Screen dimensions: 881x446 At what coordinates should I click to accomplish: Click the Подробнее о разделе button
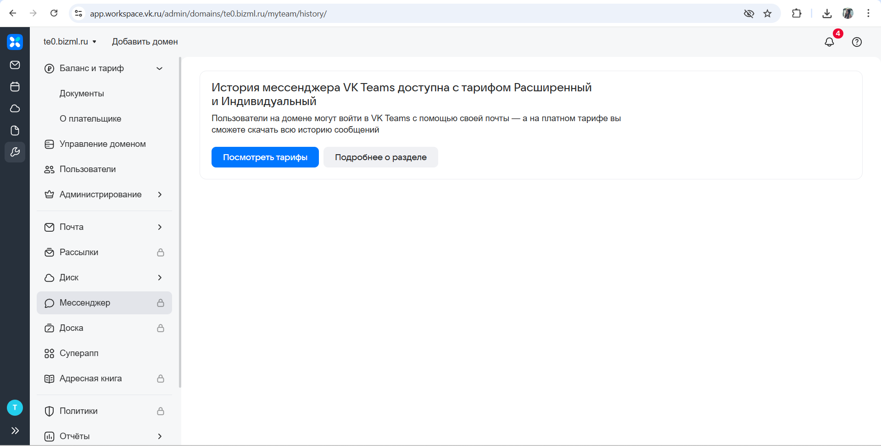coord(381,157)
